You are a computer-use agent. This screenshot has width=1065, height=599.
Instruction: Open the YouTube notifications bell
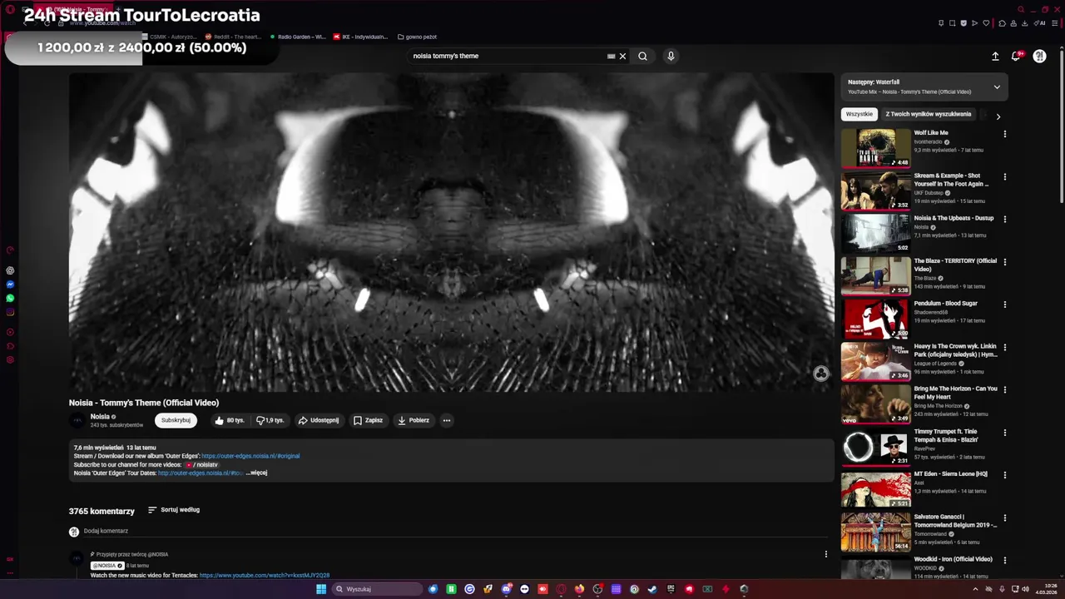tap(1016, 56)
